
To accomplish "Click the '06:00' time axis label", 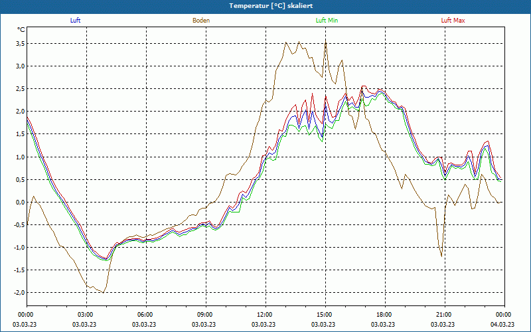I will tap(146, 315).
